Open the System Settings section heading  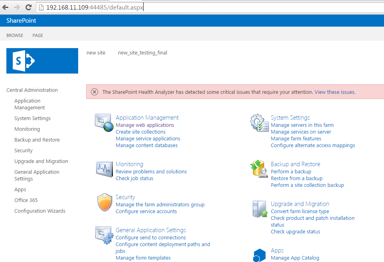pos(290,118)
